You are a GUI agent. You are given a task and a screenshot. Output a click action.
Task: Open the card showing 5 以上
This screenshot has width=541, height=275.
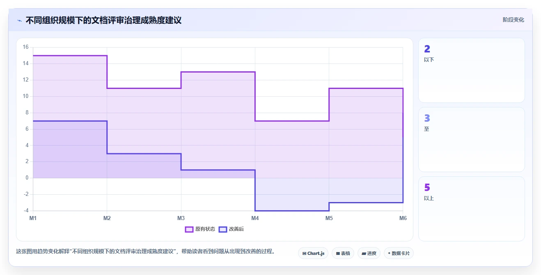471,209
